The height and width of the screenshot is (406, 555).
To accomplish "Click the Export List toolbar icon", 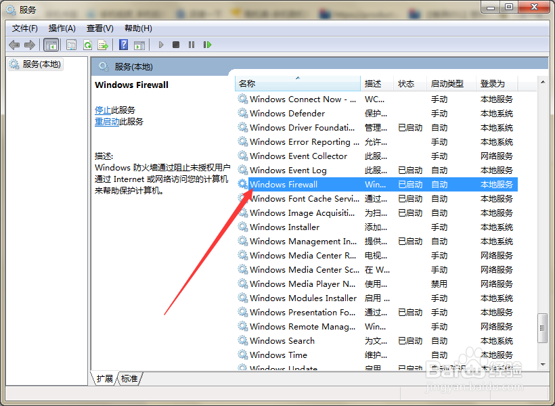I will [x=103, y=45].
